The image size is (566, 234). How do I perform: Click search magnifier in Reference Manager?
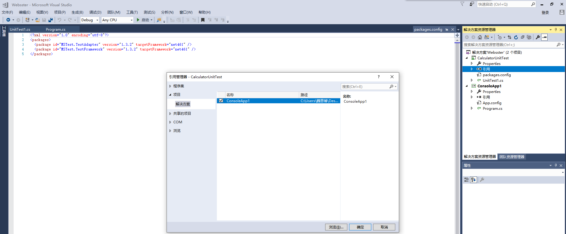tap(391, 86)
